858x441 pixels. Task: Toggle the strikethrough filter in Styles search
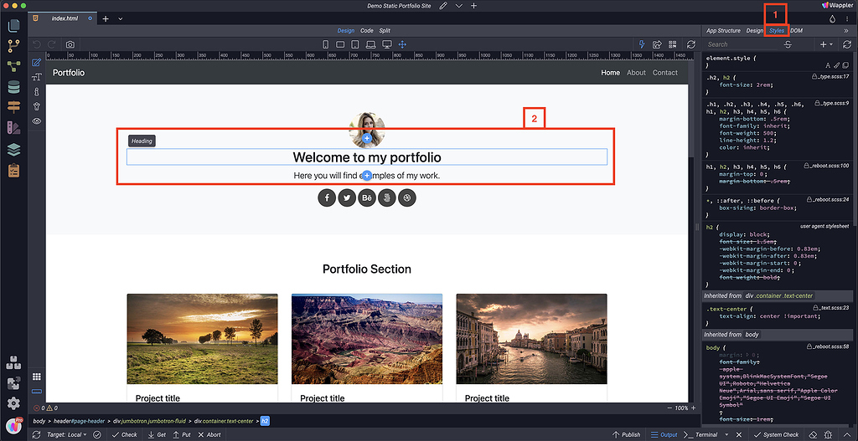coord(788,44)
